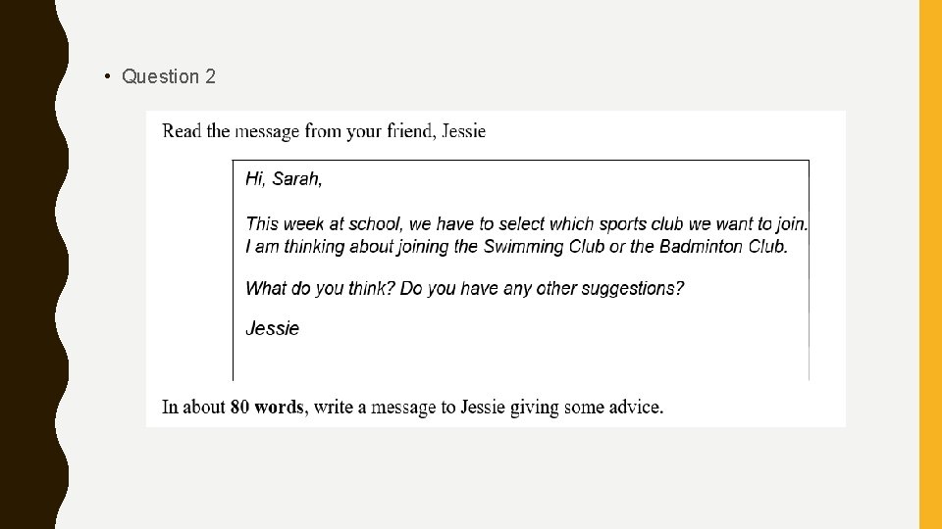
Task: Click the bold "80 words" text
Action: 267,407
